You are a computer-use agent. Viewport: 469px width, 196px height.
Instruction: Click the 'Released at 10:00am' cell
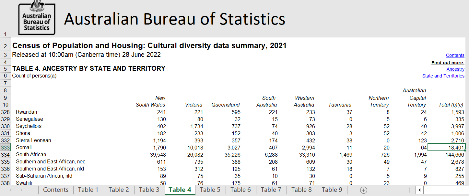(86, 55)
